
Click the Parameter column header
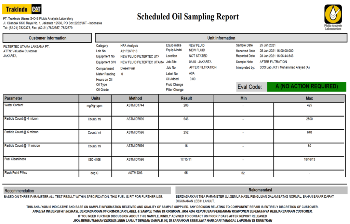[x=14, y=98]
